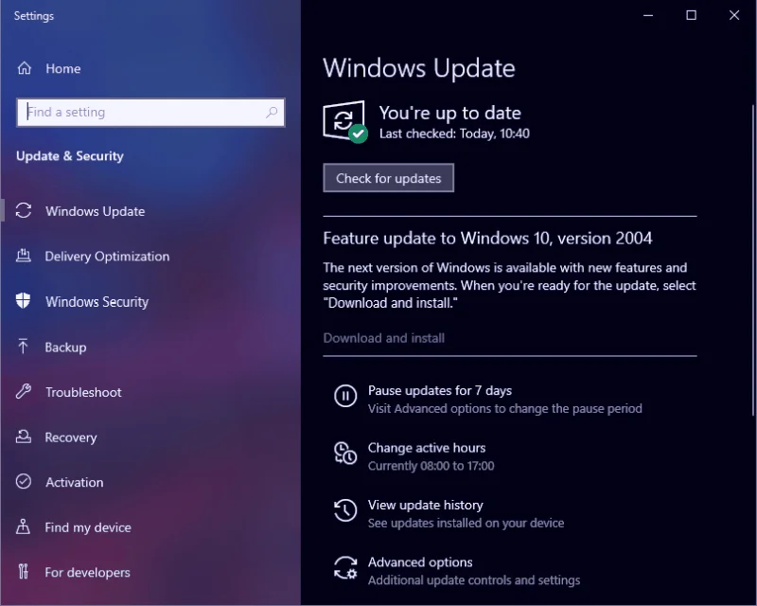Click inside the Find a setting search box

150,112
